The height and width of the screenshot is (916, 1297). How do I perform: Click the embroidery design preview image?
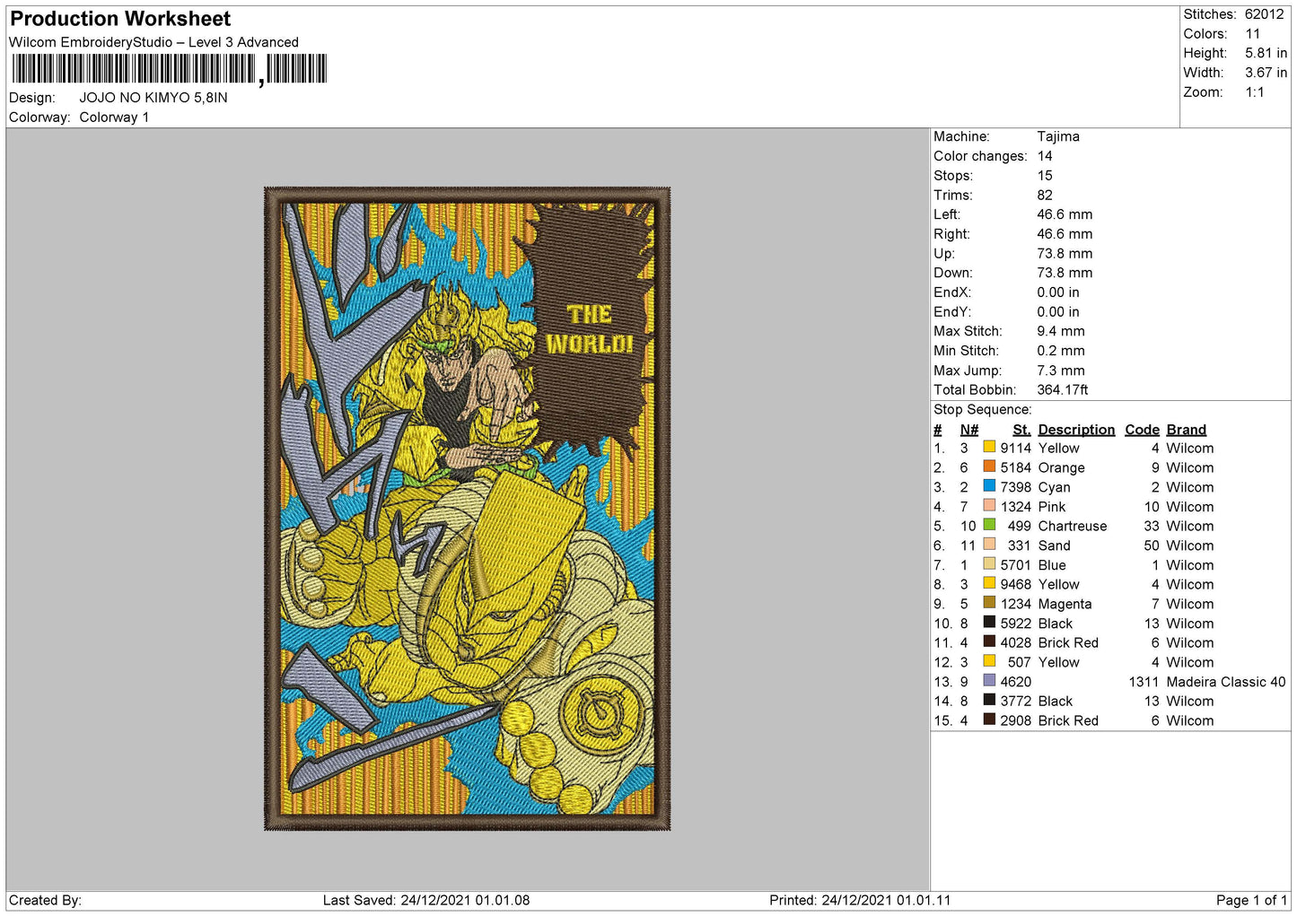[468, 509]
